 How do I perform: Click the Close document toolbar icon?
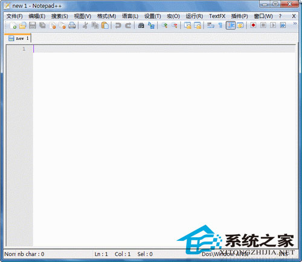pos(52,25)
